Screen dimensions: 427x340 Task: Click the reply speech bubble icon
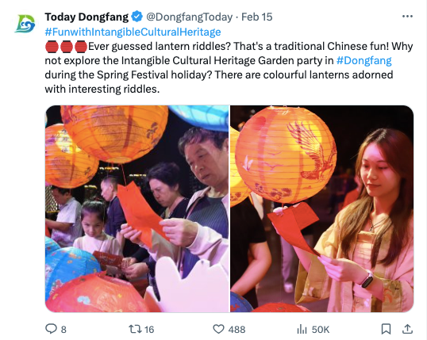(x=51, y=329)
